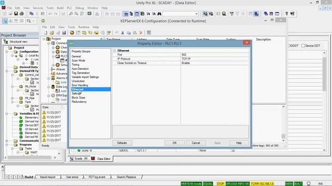Screen dimensions: 332x186
Task: Click the Tile Vertically icon in Unity Pro toolbar
Action: pyautogui.click(x=277, y=14)
